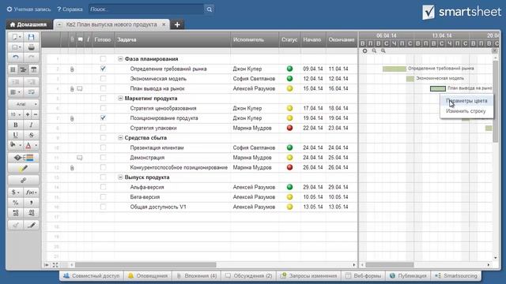
Task: Open Совместный доступ sharing panel
Action: pos(92,276)
